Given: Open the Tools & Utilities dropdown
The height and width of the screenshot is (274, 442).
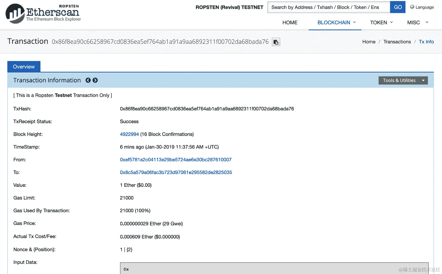Looking at the screenshot, I should point(403,80).
